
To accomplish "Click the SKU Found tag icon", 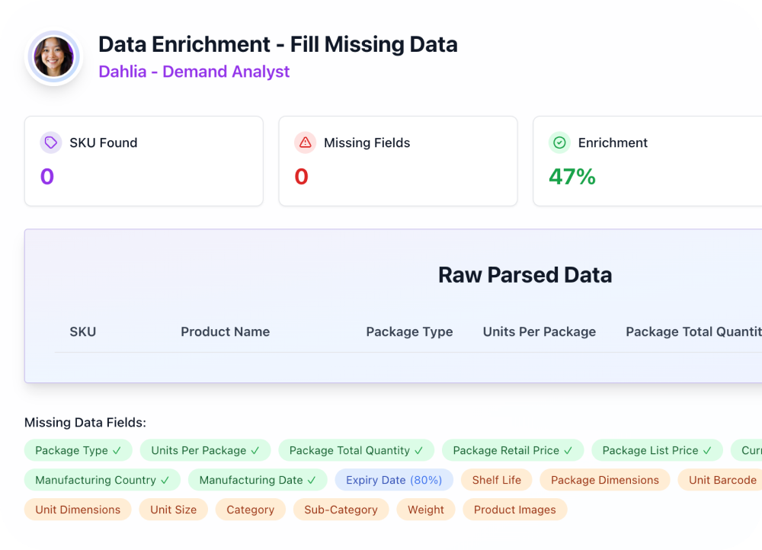I will click(x=51, y=142).
